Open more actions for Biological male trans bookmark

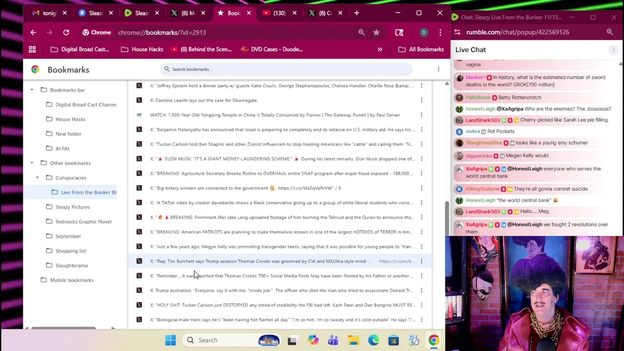tap(422, 320)
